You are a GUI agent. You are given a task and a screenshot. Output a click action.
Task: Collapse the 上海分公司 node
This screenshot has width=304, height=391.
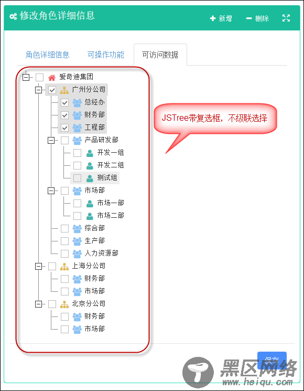pos(39,267)
